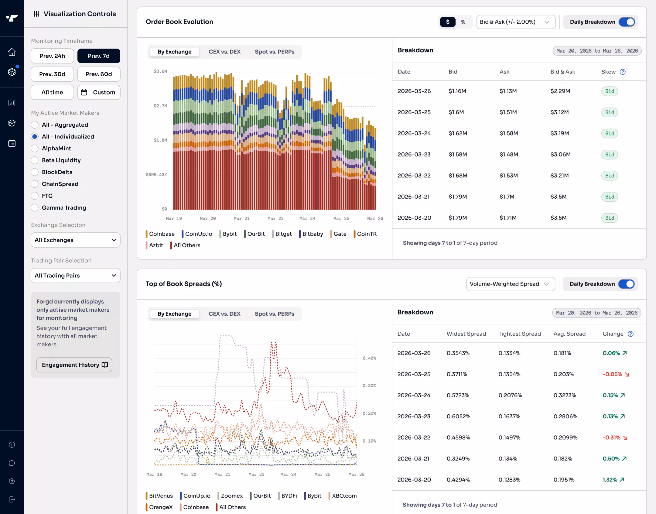Click the Skew column help icon
Image resolution: width=656 pixels, height=514 pixels.
[623, 72]
